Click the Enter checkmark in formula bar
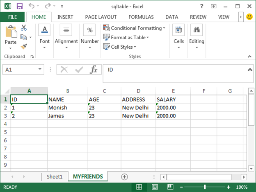 coord(79,70)
